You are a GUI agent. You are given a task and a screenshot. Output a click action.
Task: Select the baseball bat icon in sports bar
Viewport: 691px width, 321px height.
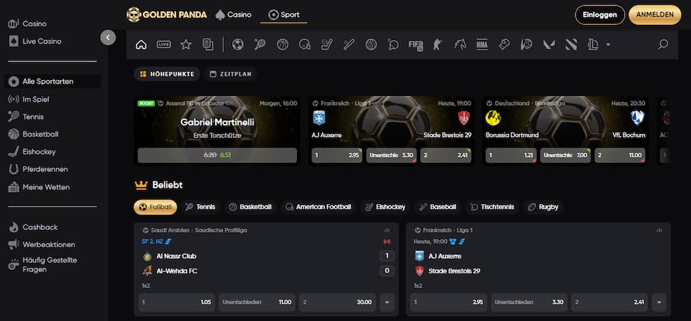point(349,44)
